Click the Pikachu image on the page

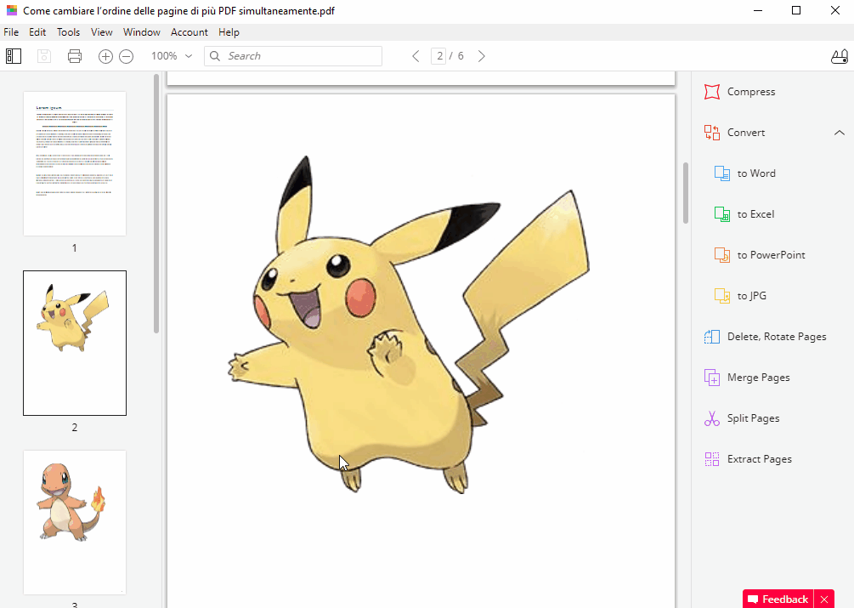(409, 325)
